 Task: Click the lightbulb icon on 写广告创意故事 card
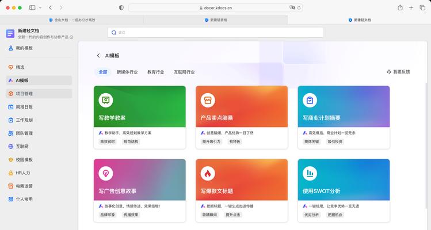pyautogui.click(x=106, y=174)
